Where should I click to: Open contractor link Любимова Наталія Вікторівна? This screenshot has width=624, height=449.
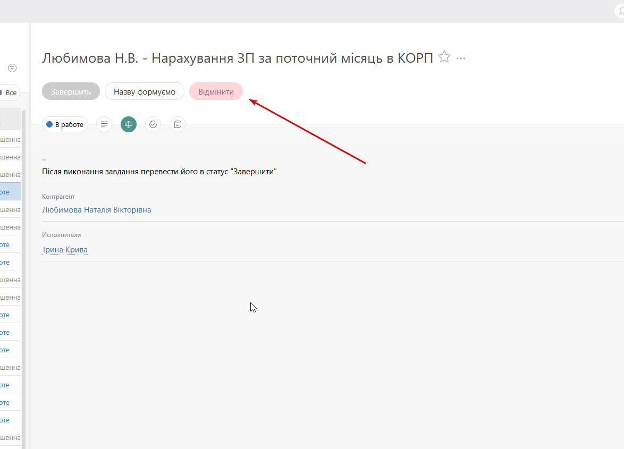coord(97,209)
